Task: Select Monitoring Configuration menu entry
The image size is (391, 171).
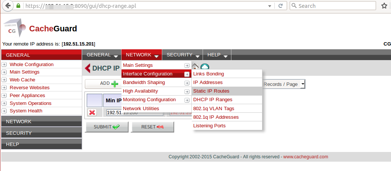Action: pyautogui.click(x=156, y=100)
